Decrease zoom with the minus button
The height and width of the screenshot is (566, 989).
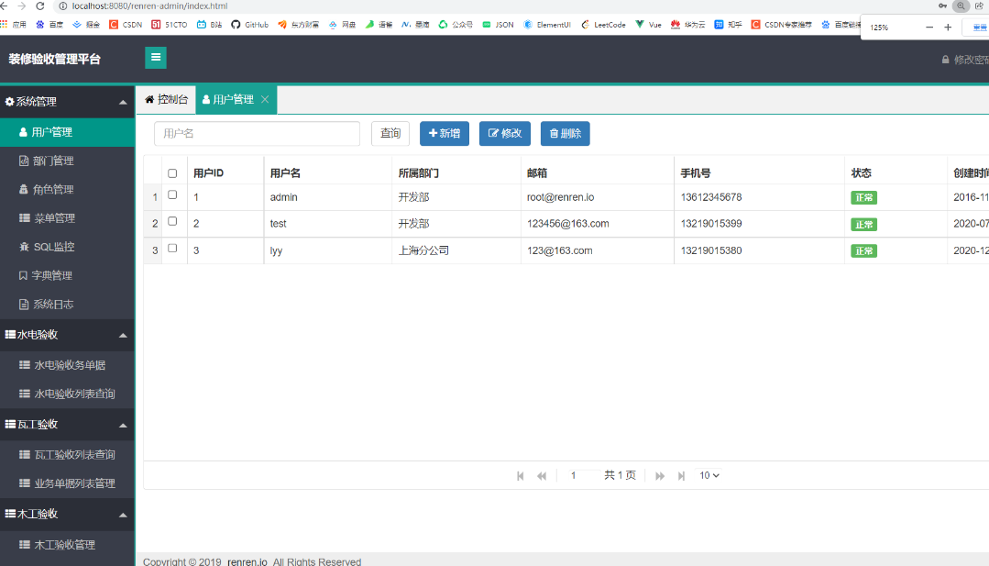[929, 28]
